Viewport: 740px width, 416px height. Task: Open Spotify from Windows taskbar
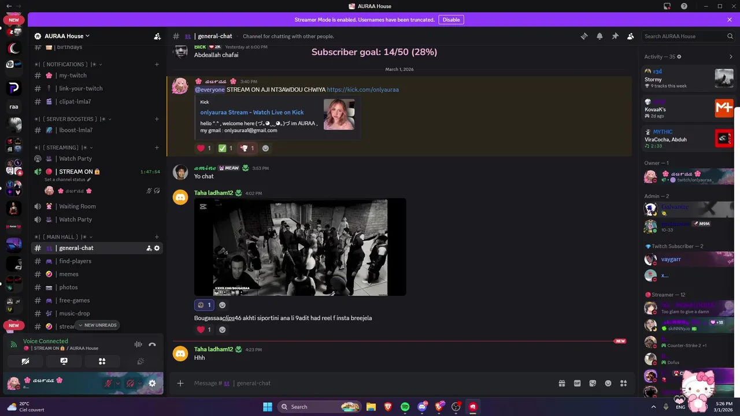coord(405,407)
